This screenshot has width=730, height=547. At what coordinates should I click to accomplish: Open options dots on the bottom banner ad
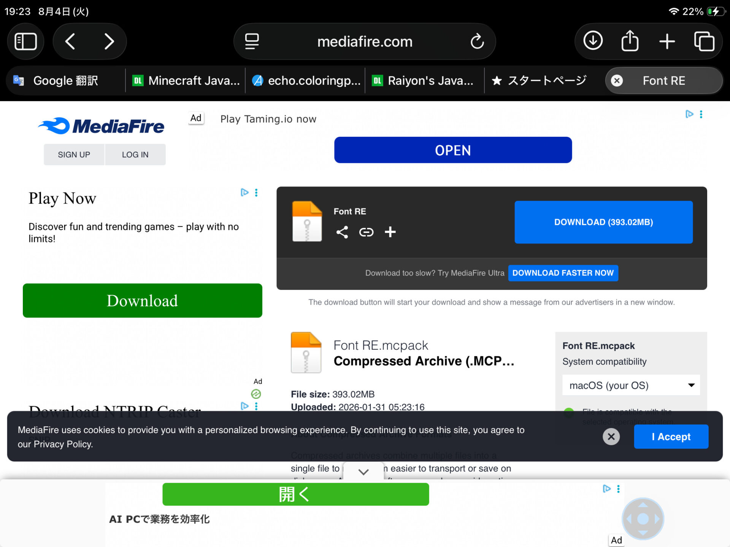618,489
